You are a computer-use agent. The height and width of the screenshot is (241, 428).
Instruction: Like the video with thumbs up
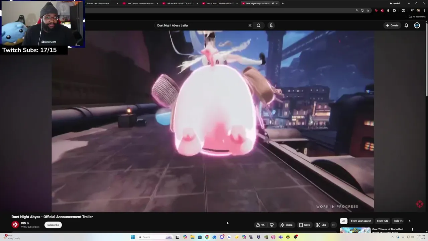pos(261,225)
